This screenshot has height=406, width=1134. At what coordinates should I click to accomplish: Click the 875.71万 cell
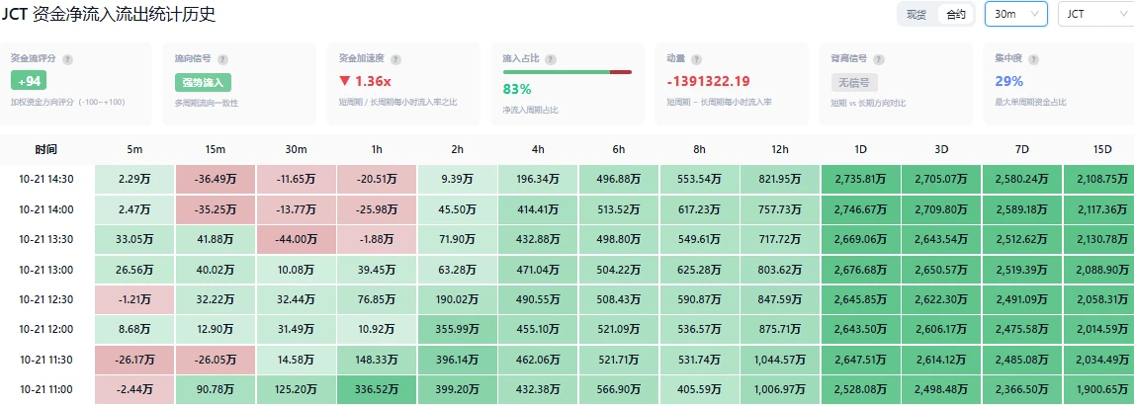pos(780,329)
